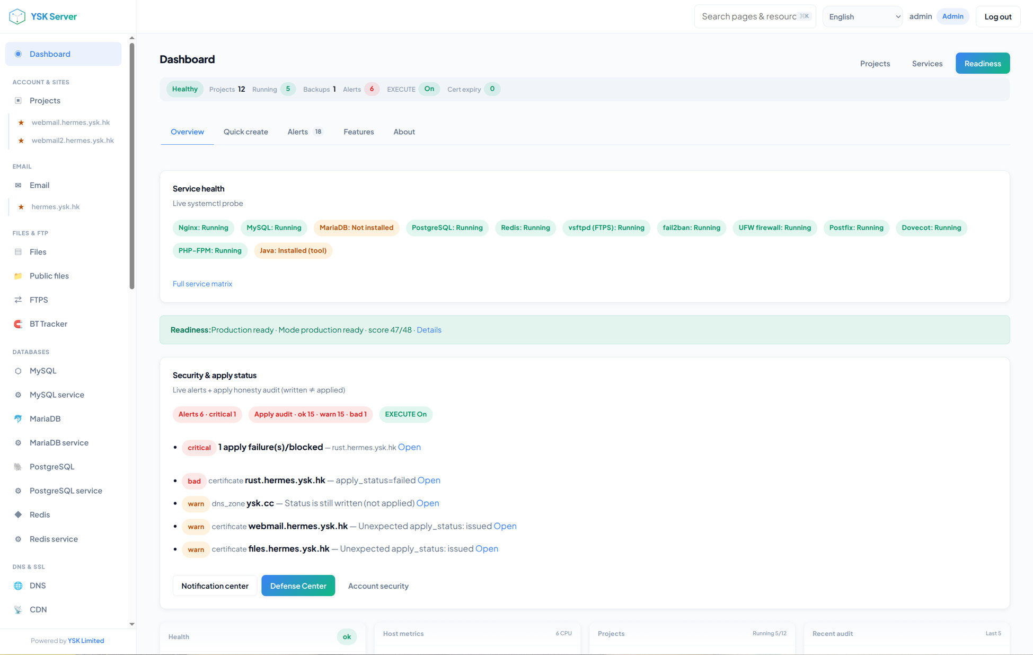The image size is (1033, 655).
Task: Click the Email envelope icon
Action: tap(18, 186)
